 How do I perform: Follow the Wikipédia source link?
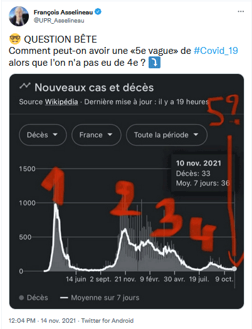click(x=61, y=102)
